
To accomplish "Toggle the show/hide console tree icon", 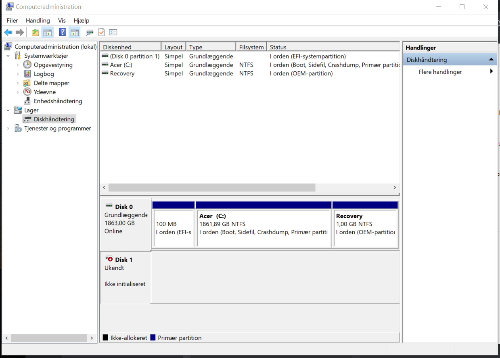I will pos(48,32).
